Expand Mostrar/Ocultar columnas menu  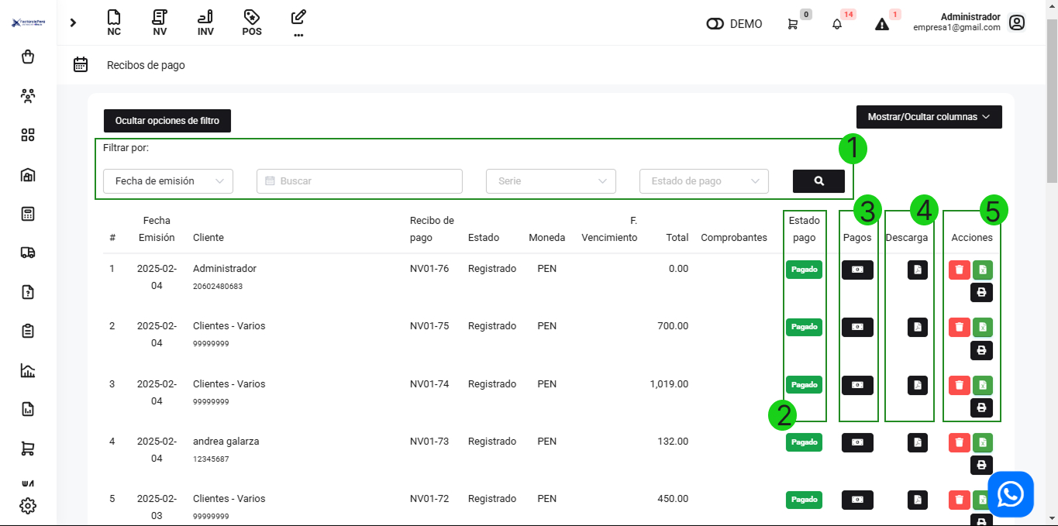929,117
